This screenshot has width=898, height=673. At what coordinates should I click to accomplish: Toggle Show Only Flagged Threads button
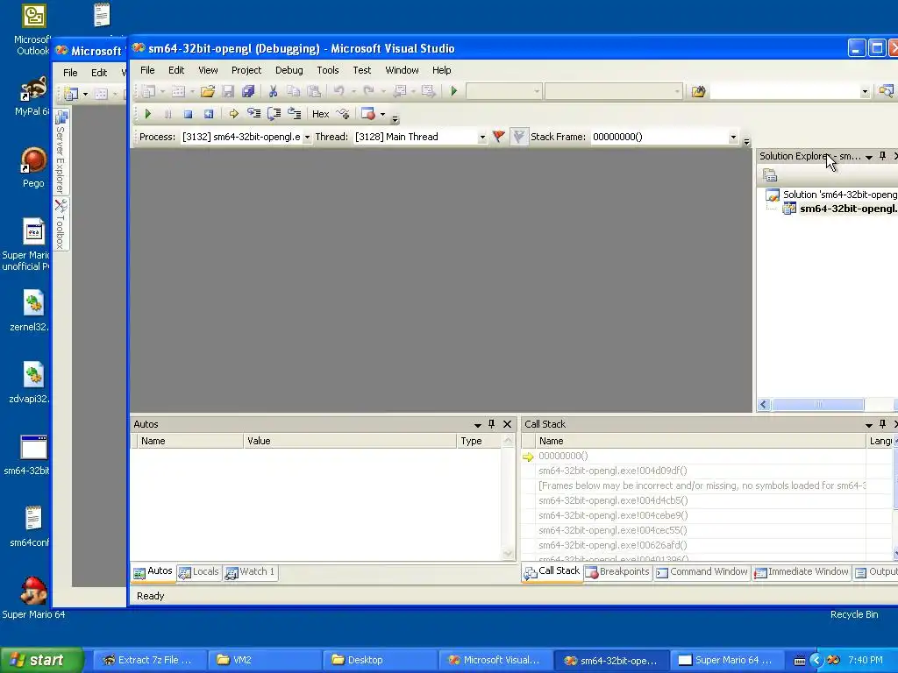(x=519, y=137)
